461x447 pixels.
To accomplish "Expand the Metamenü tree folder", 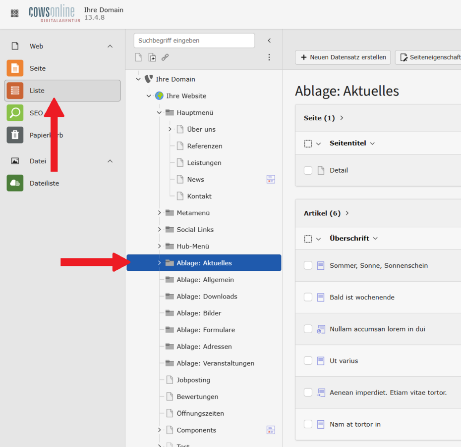I will [160, 213].
